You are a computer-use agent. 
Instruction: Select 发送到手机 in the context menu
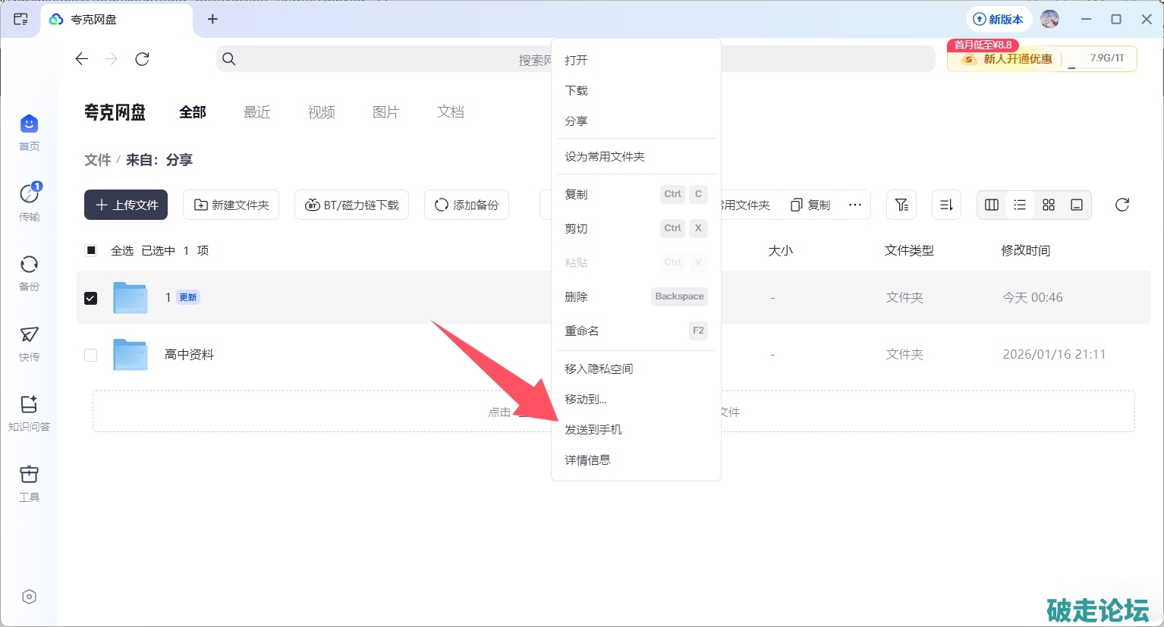tap(593, 430)
